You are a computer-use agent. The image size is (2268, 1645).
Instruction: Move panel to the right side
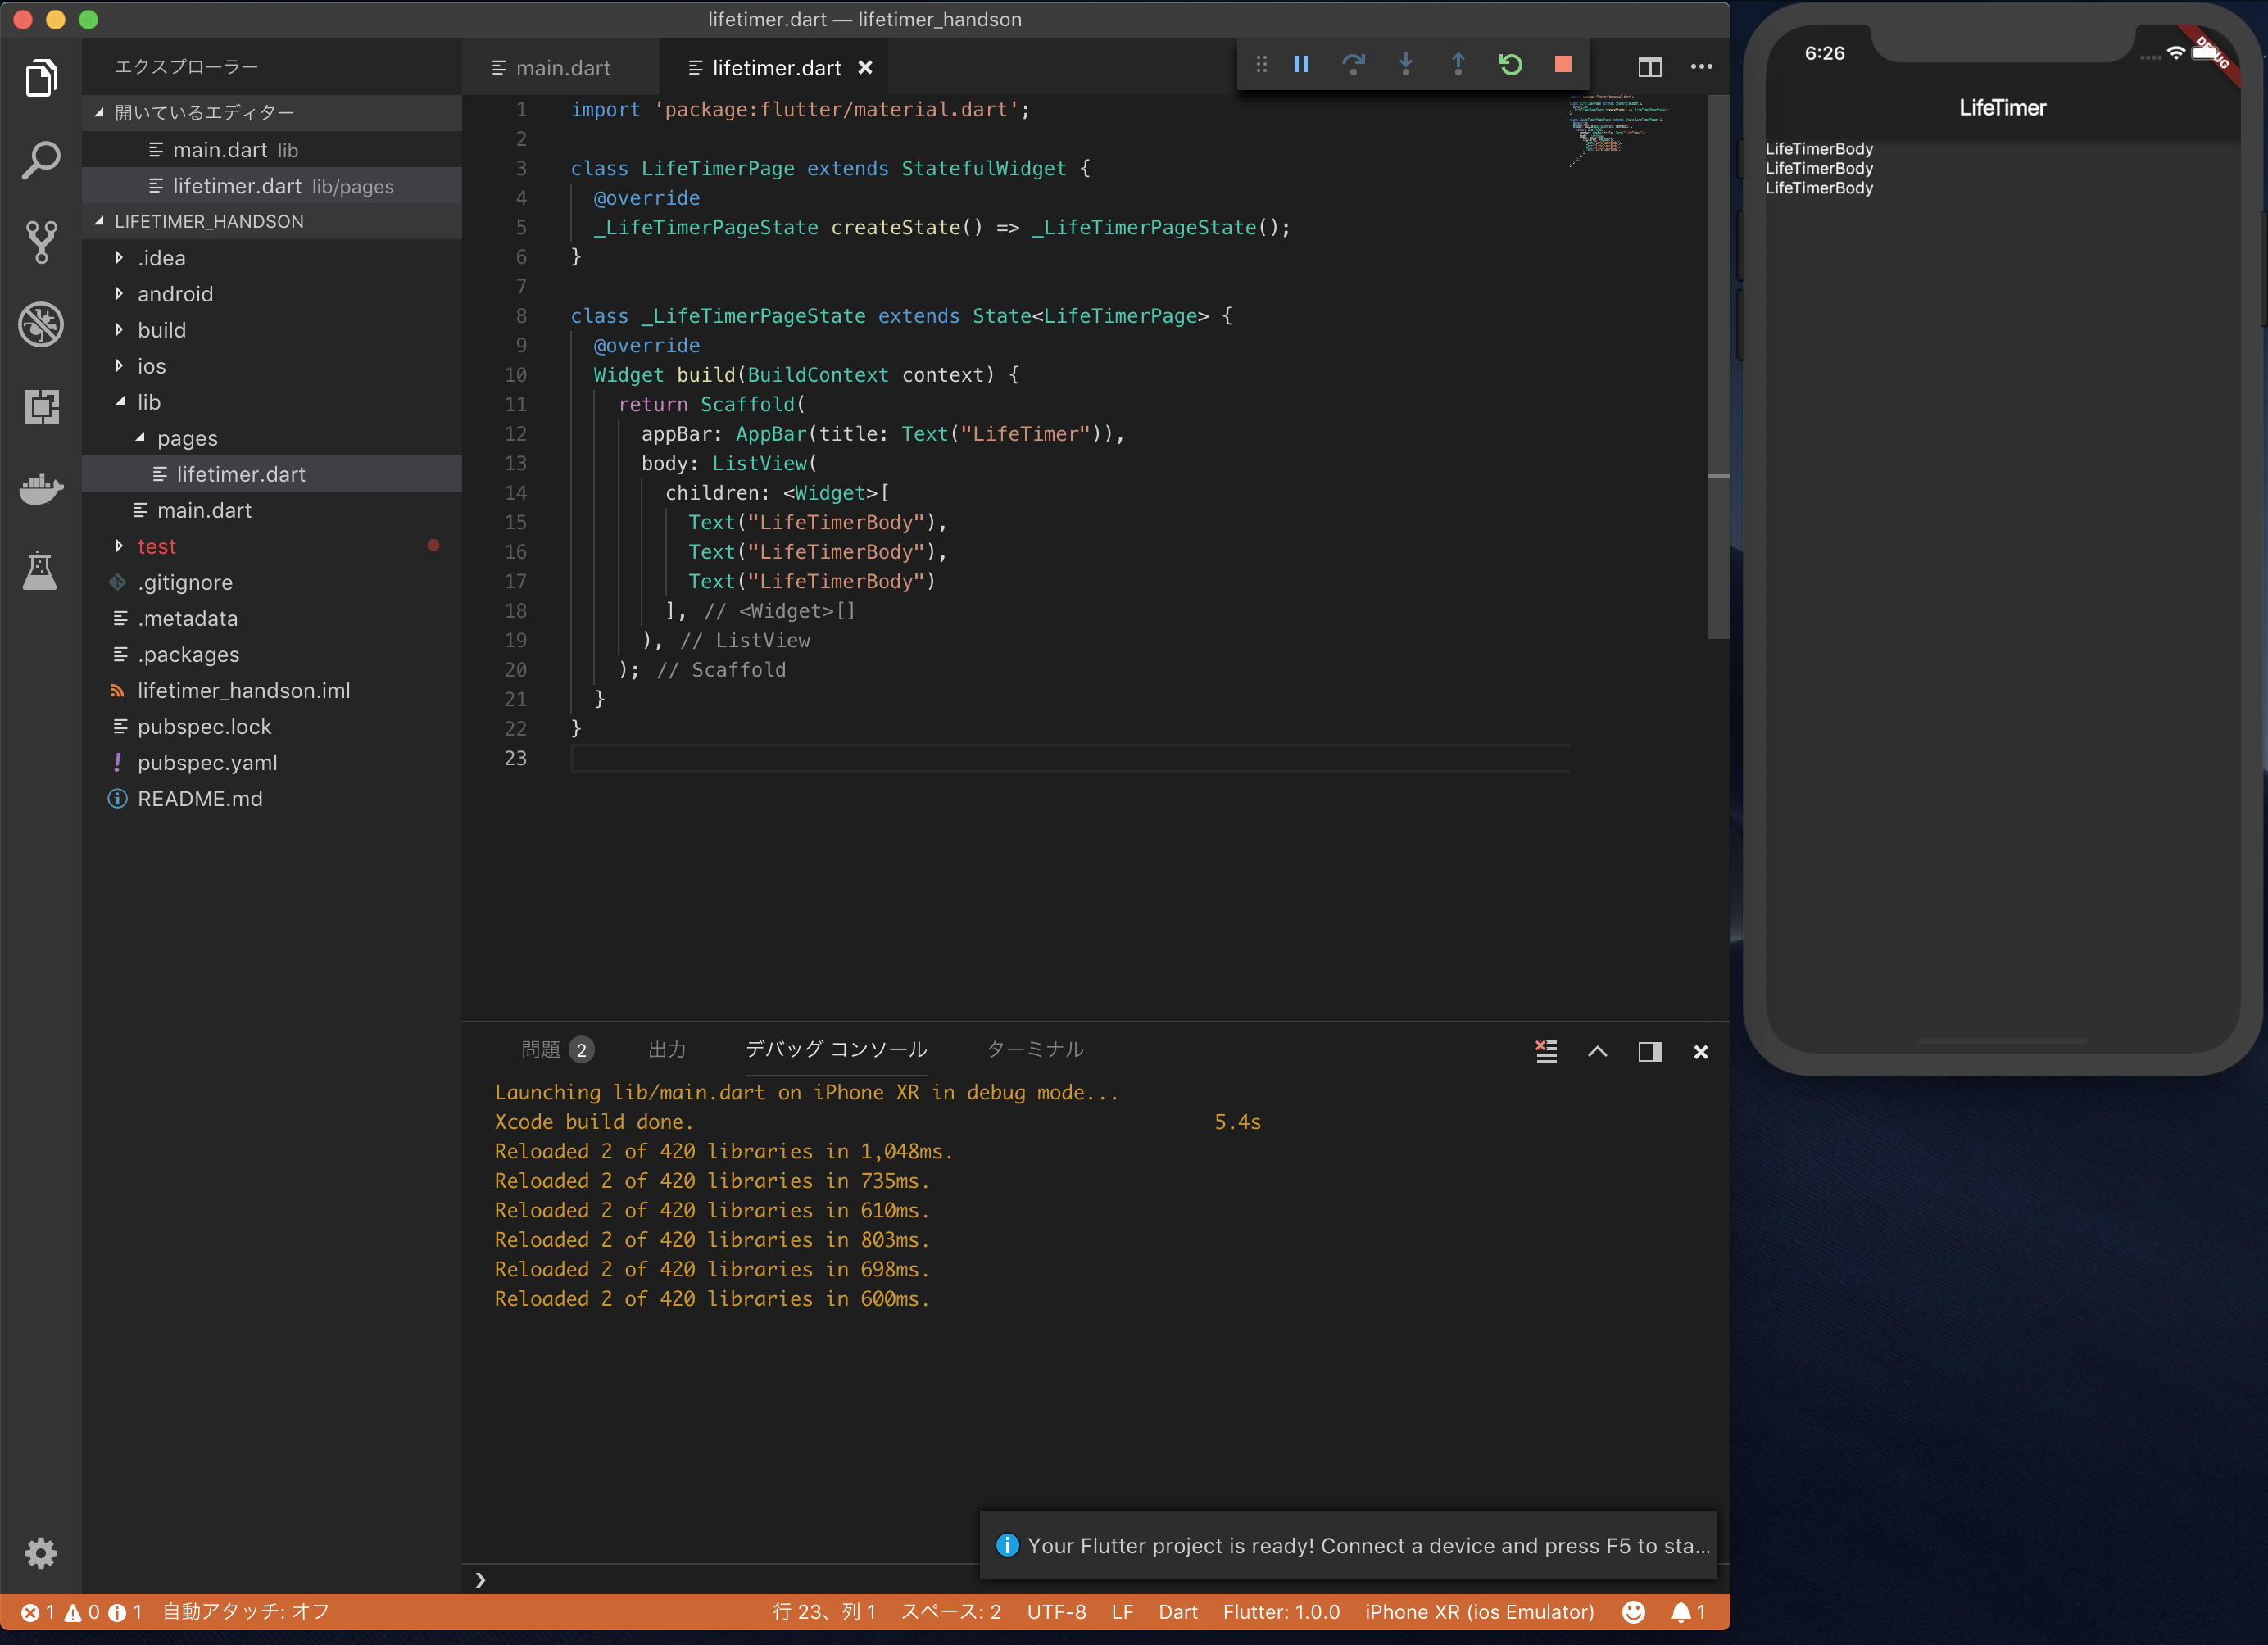[x=1650, y=1051]
